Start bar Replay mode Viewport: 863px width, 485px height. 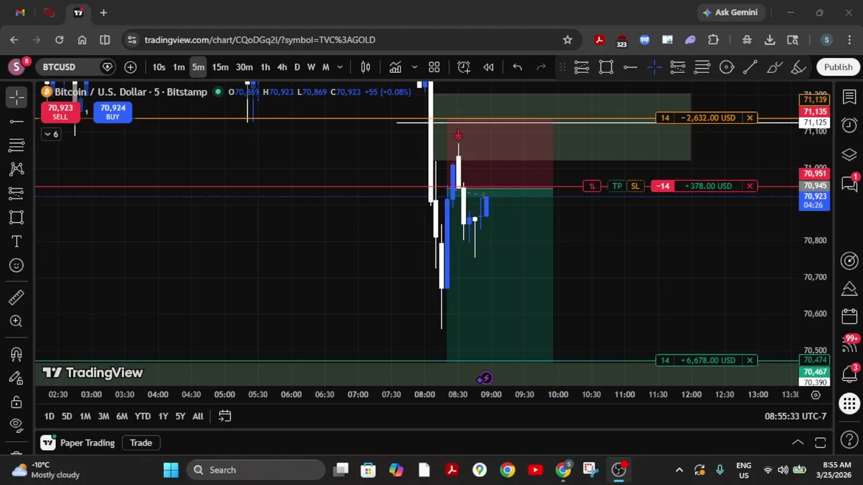point(489,67)
